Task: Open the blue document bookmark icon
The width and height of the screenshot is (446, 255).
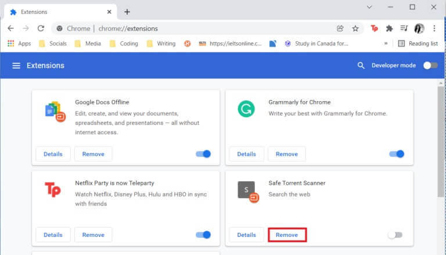Action: pyautogui.click(x=273, y=44)
